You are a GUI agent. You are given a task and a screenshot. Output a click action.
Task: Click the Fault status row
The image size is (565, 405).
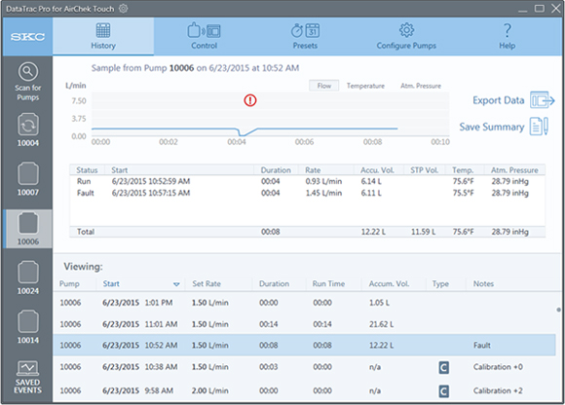(308, 193)
